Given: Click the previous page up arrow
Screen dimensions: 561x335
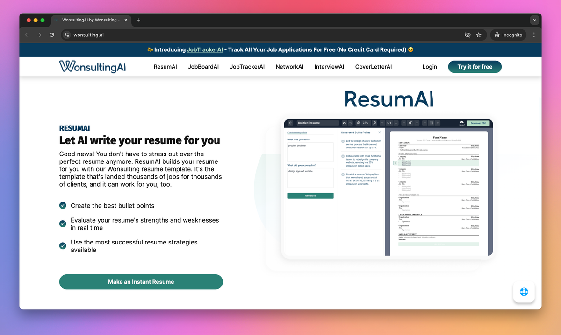Looking at the screenshot, I should (382, 123).
